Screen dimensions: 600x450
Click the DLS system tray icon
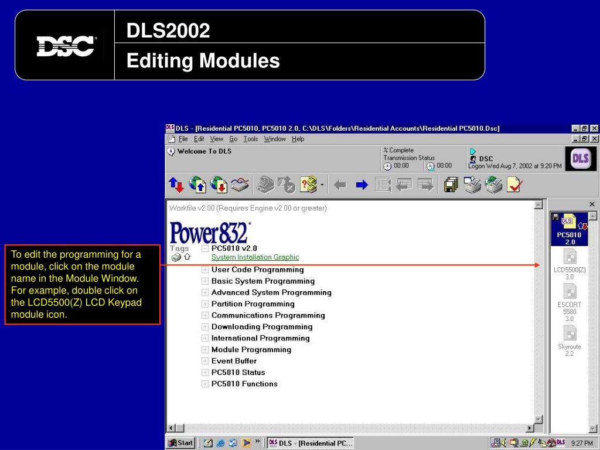(561, 443)
